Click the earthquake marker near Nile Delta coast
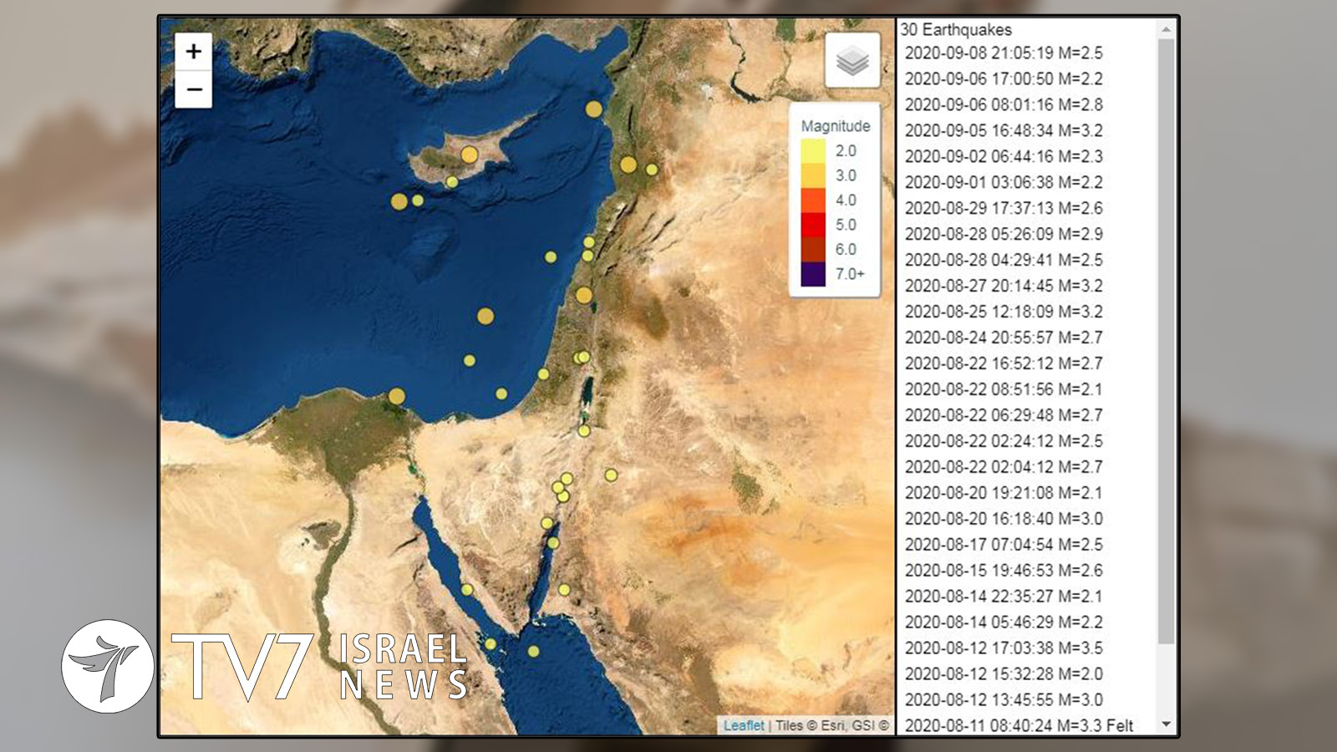 click(397, 396)
